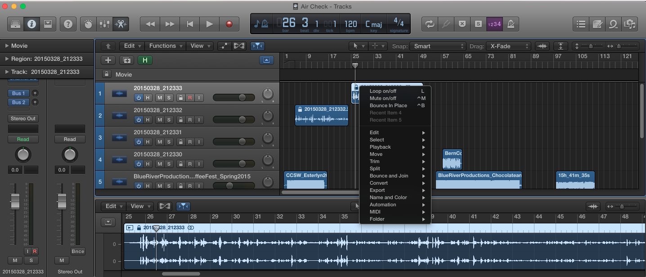Open the Bounce and Join submenu
Viewport: 646px width, 277px height.
point(389,176)
